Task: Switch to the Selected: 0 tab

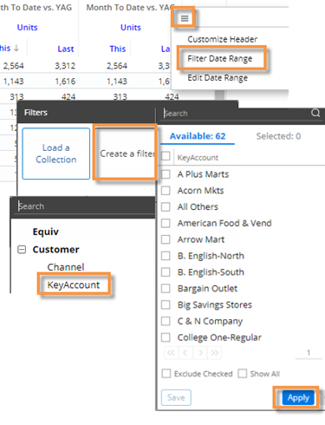Action: (278, 136)
